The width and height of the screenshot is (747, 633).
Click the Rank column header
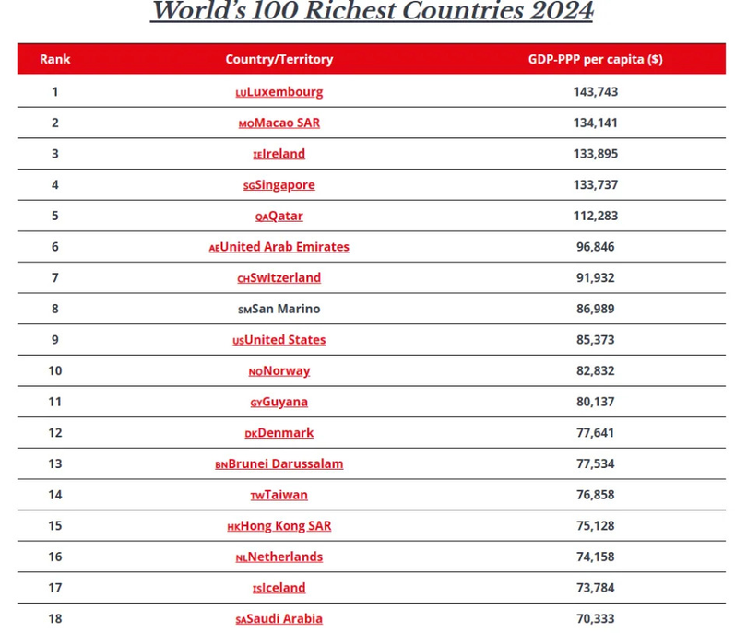(55, 59)
